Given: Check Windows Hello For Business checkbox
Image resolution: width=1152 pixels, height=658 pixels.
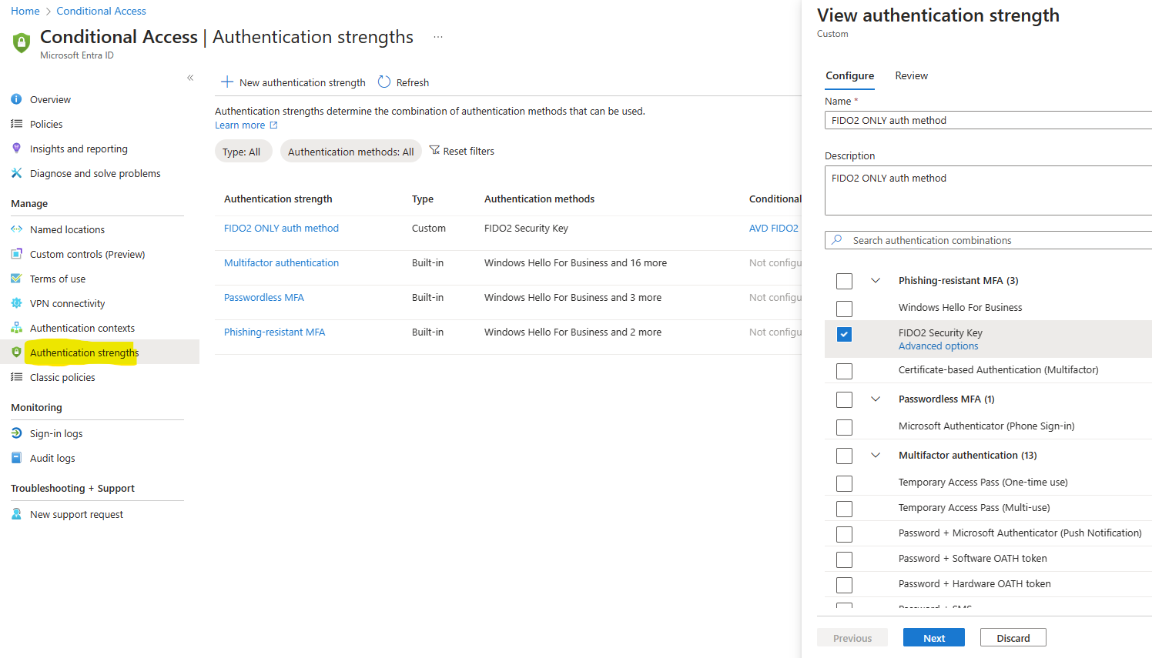Looking at the screenshot, I should pos(845,309).
